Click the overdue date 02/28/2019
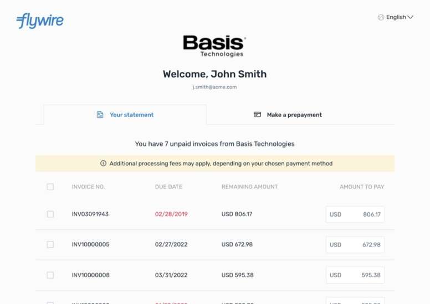The width and height of the screenshot is (430, 304). (x=171, y=214)
